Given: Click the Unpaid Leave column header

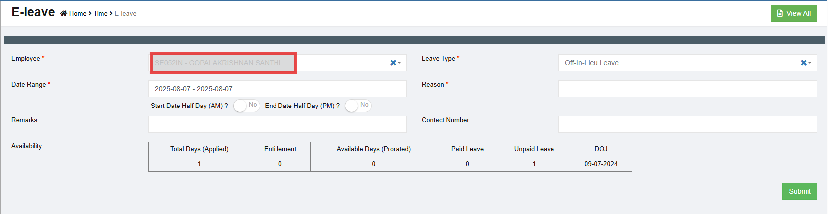Looking at the screenshot, I should pos(534,149).
